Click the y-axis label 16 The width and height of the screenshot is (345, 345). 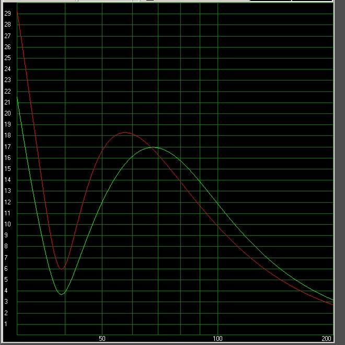tap(7, 158)
